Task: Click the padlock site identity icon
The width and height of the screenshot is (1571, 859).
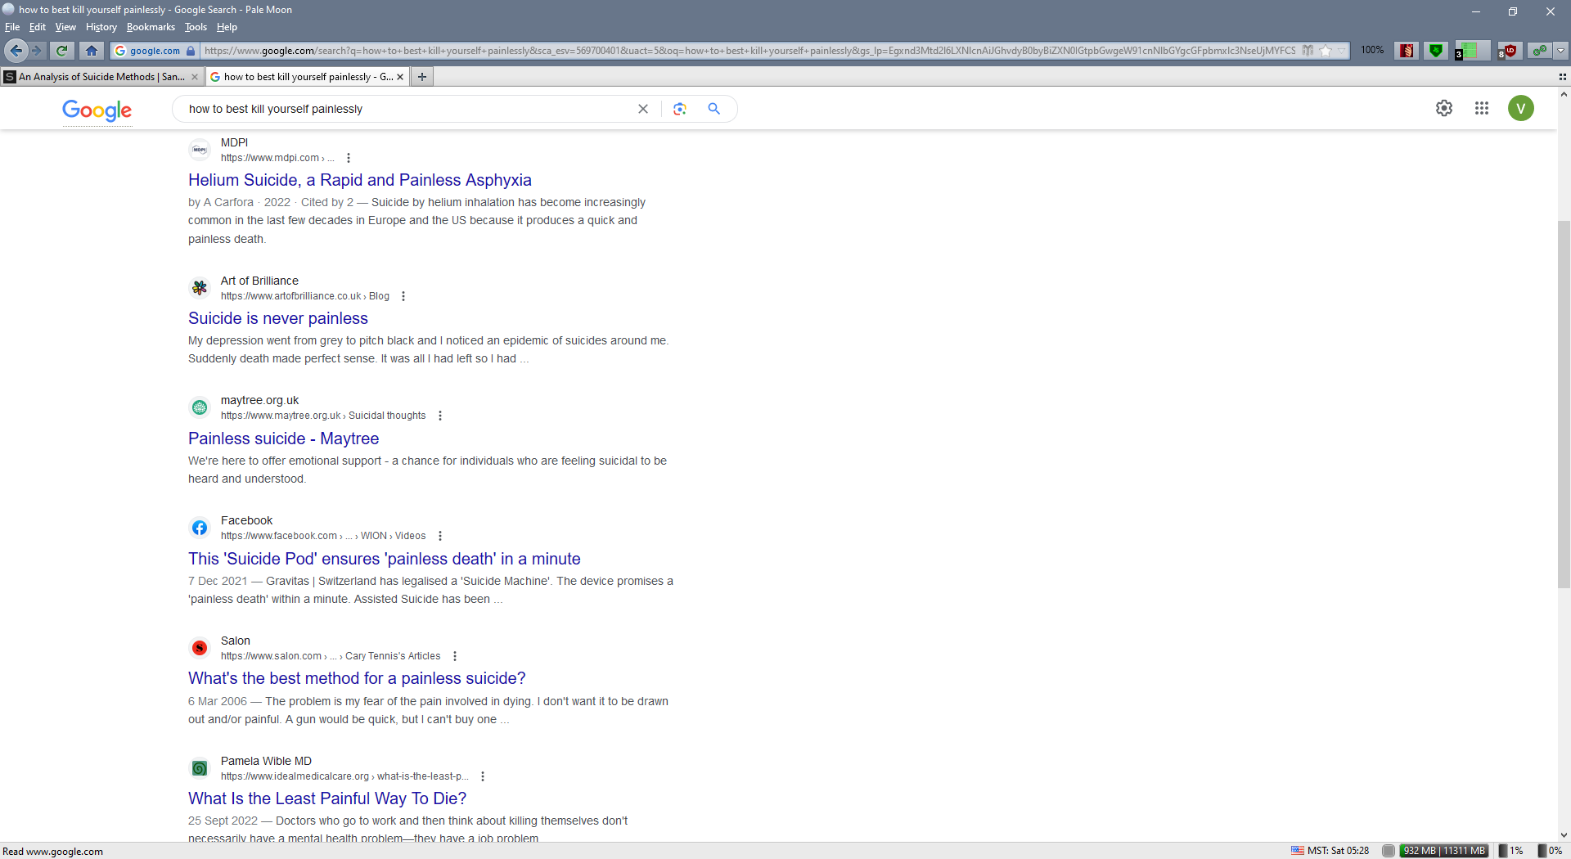Action: [191, 51]
